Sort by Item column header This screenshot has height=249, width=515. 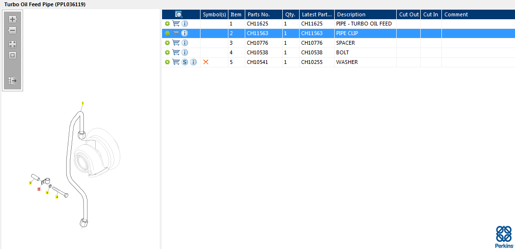[236, 14]
